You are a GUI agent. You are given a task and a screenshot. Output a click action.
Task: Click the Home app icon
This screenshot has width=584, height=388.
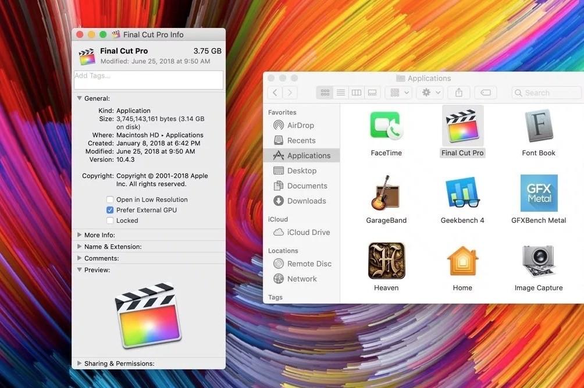pyautogui.click(x=462, y=261)
